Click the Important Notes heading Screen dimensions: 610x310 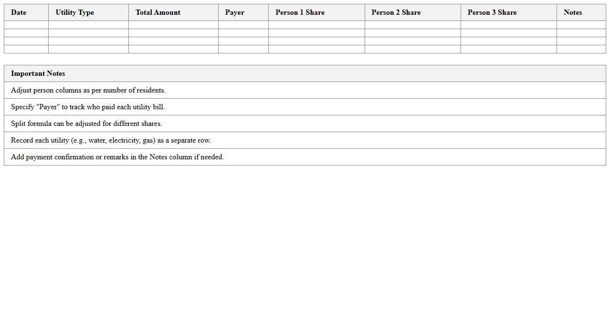point(38,73)
